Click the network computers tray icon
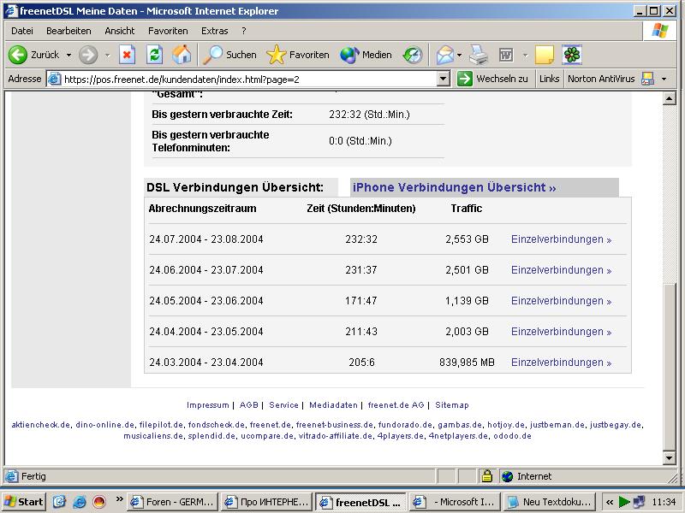Viewport: 685px width, 513px height. point(639,502)
